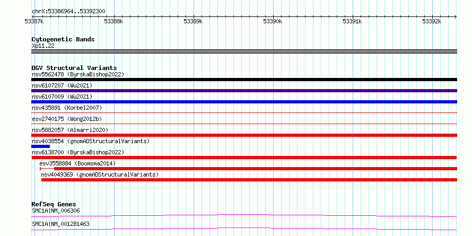Click nsv4038554 (gnomADStructuralVariants) label
The image size is (472, 236).
(91, 141)
